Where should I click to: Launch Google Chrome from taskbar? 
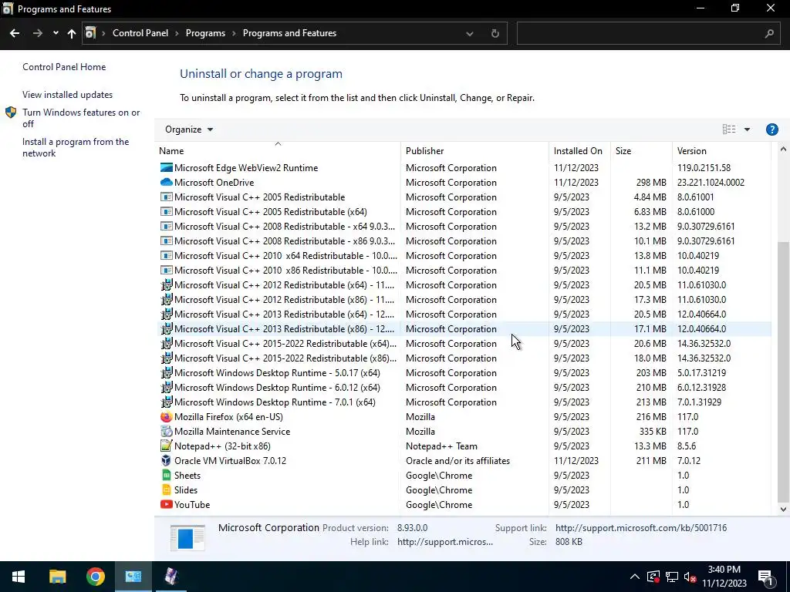(x=95, y=577)
